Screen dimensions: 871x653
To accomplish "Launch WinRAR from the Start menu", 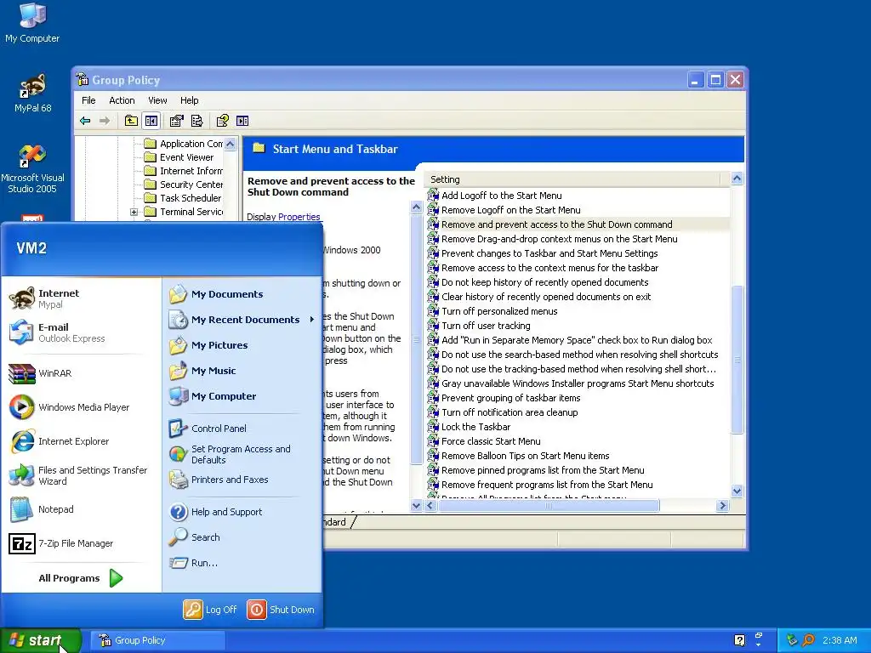I will coord(40,373).
